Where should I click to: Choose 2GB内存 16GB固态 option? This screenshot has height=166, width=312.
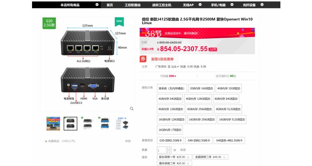201,88
